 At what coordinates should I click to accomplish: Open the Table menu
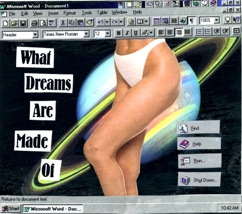[102, 12]
